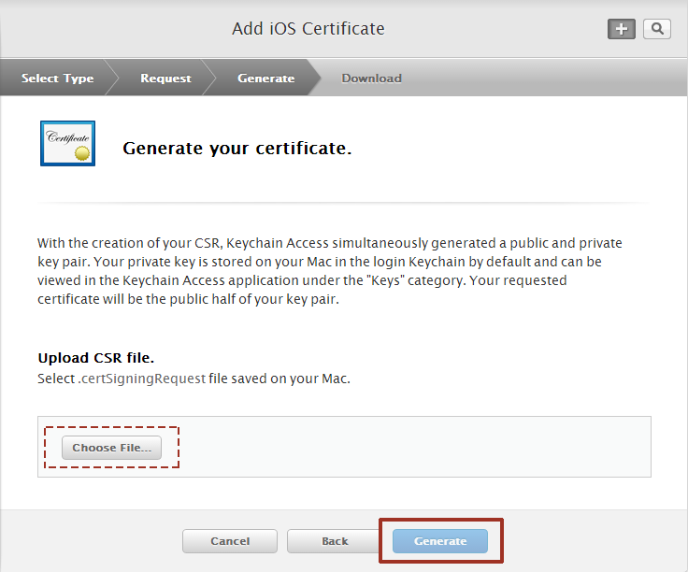
Task: Click the plus add certificate icon
Action: [622, 29]
